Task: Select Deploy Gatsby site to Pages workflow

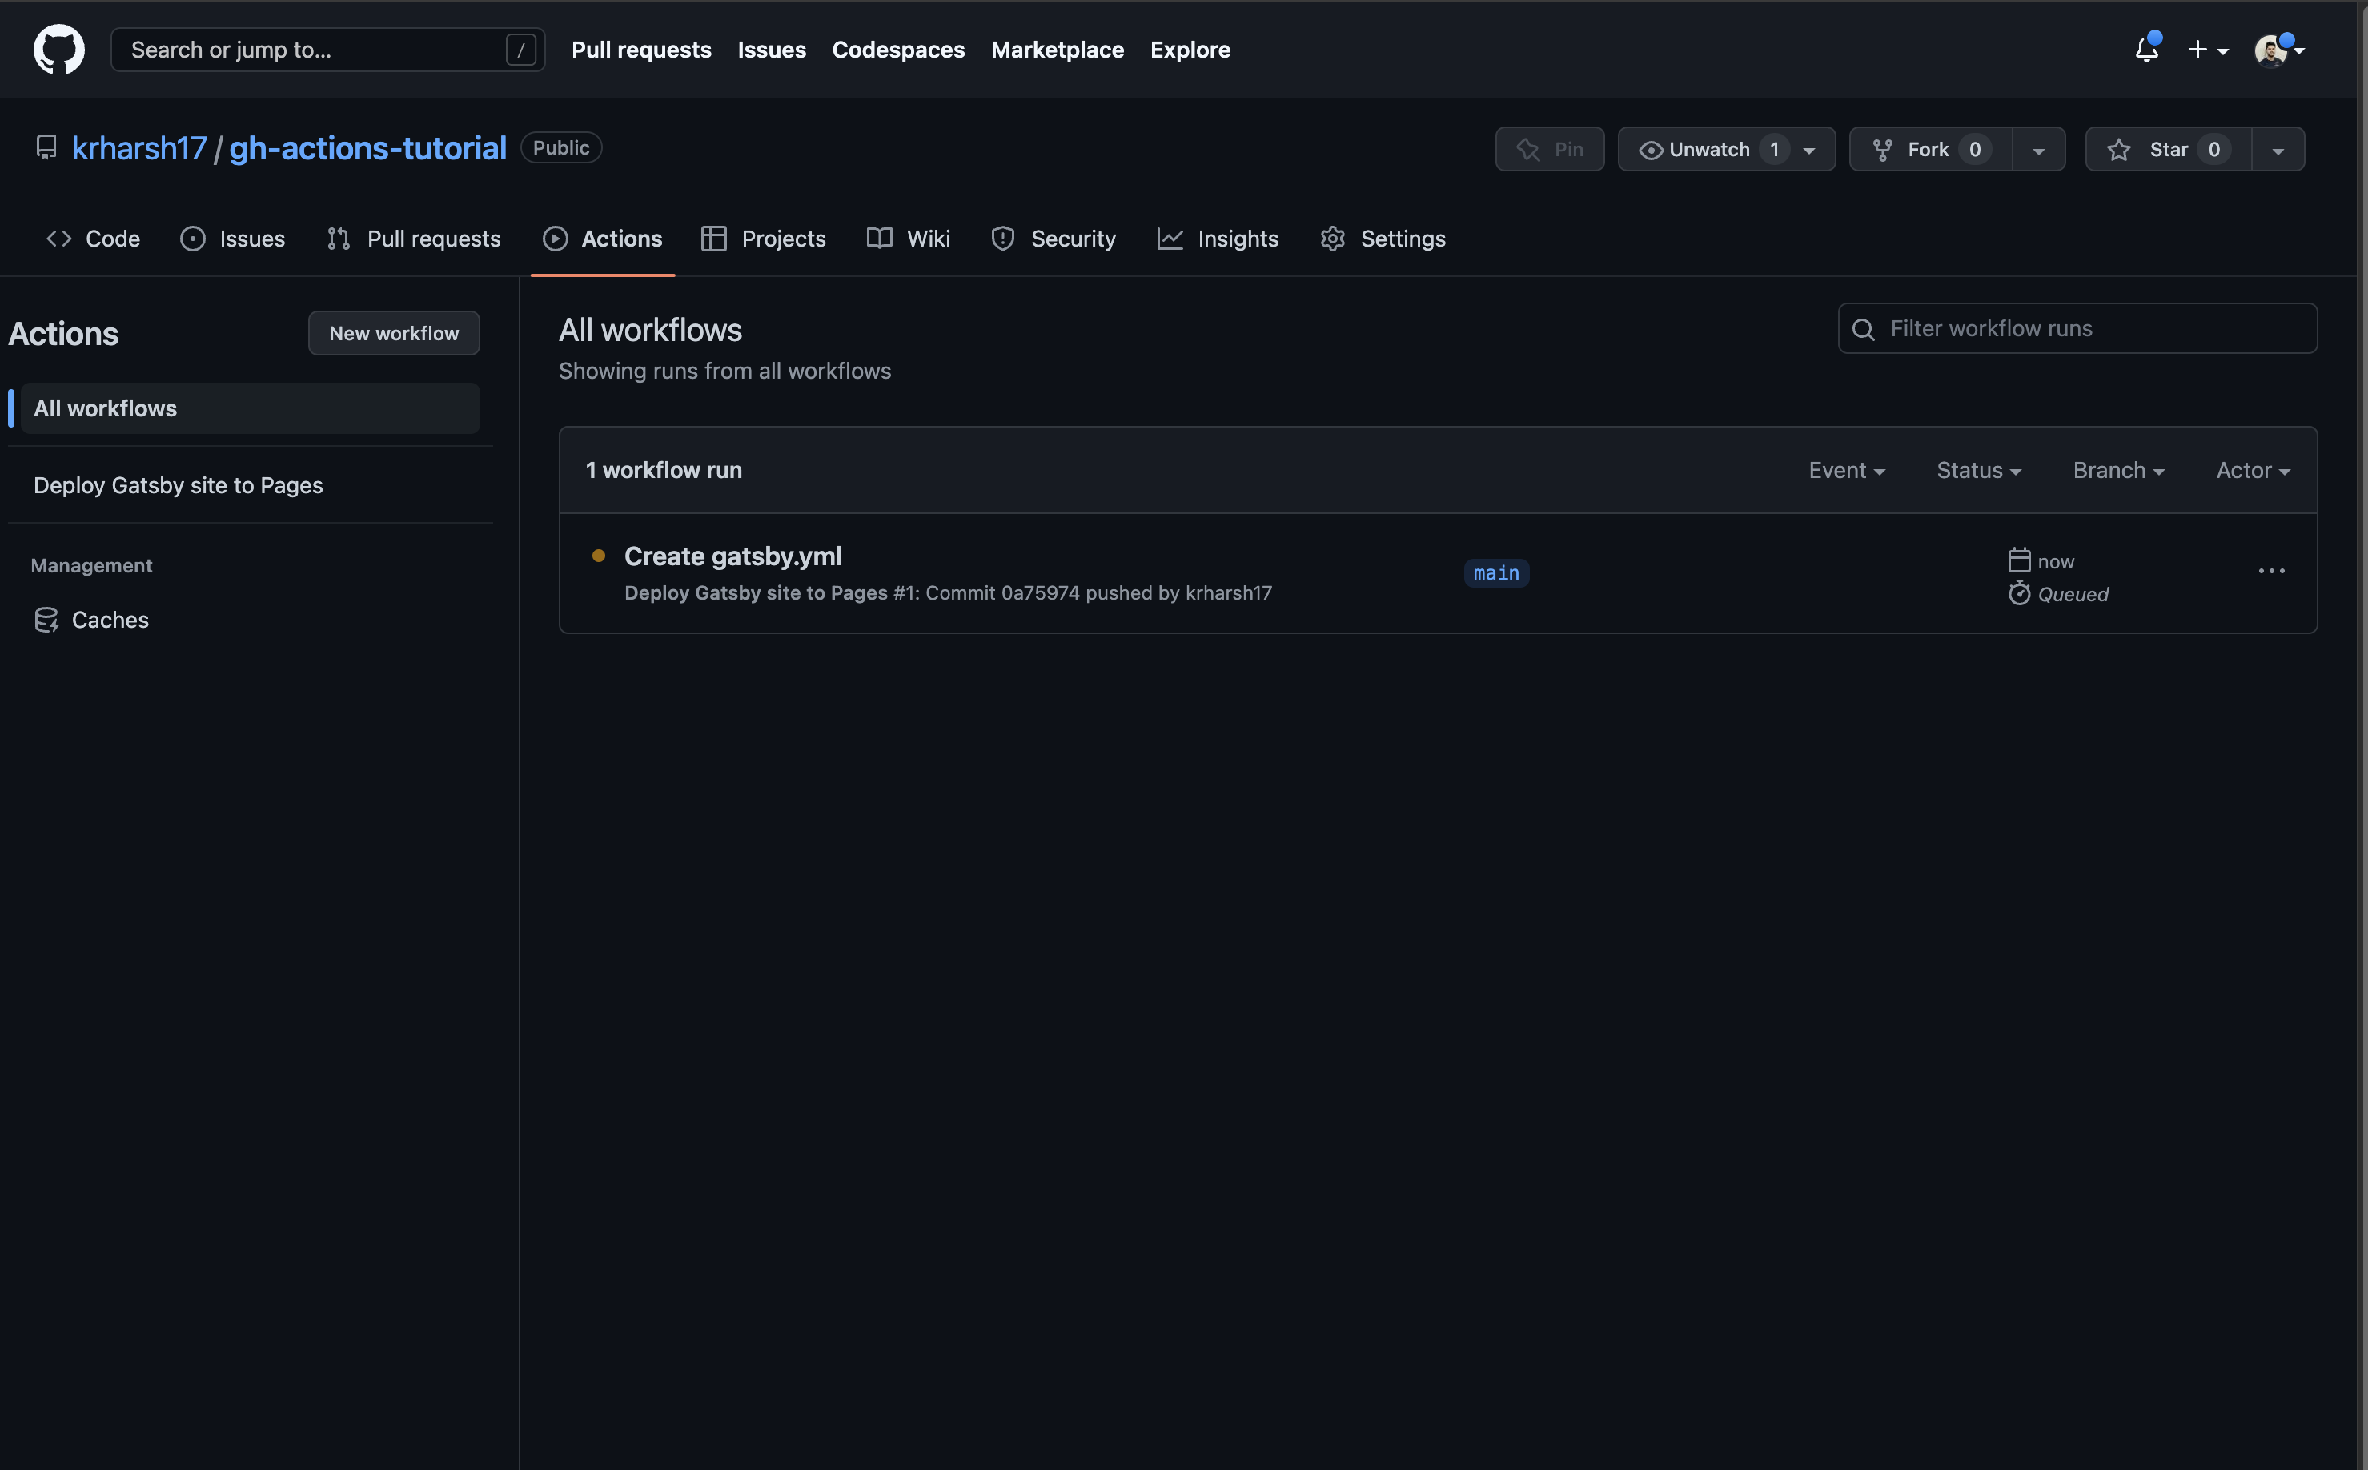Action: point(178,485)
